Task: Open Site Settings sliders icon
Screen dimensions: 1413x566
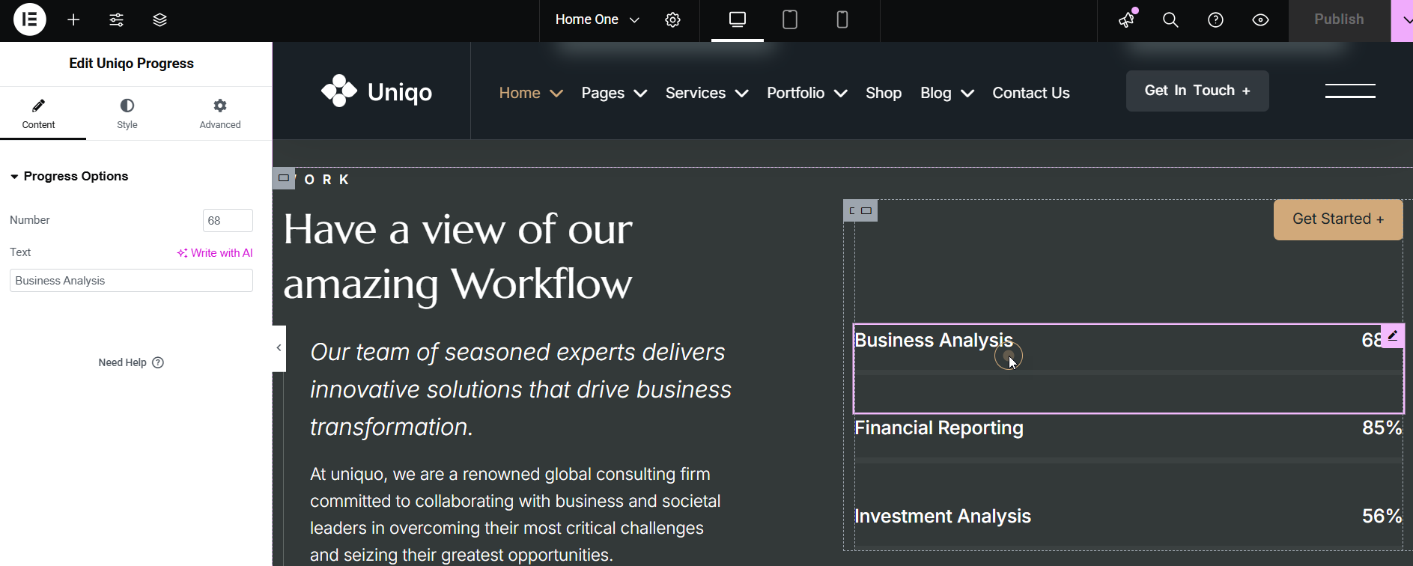Action: 116,20
